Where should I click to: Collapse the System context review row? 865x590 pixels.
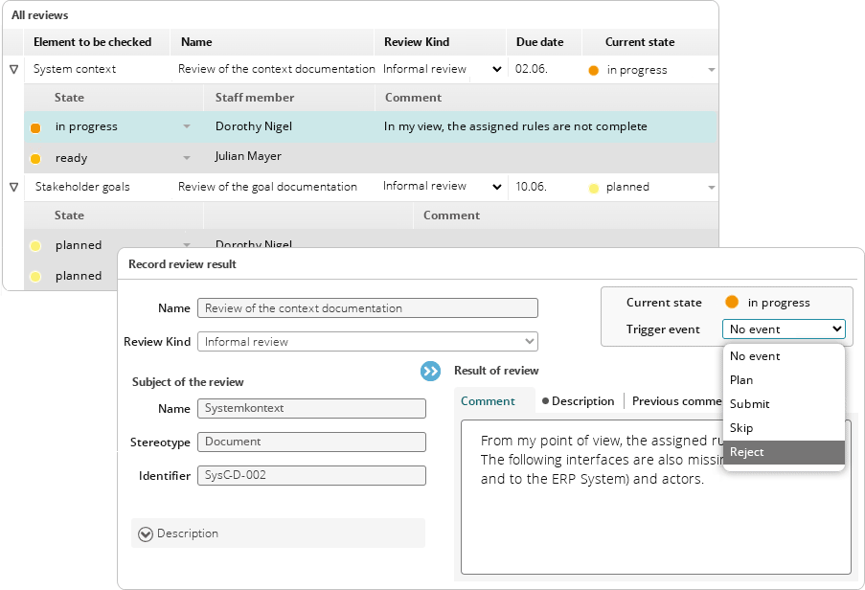tap(13, 70)
